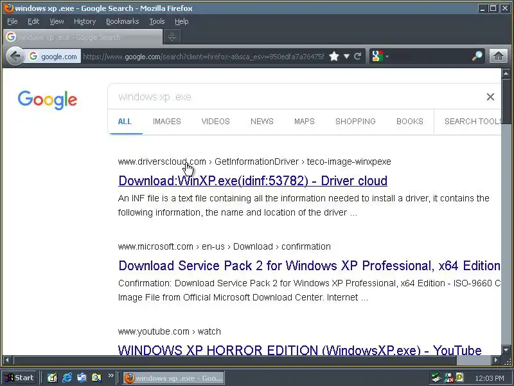Viewport: 514px width, 386px height.
Task: Click the network connection tray icon
Action: click(x=436, y=378)
